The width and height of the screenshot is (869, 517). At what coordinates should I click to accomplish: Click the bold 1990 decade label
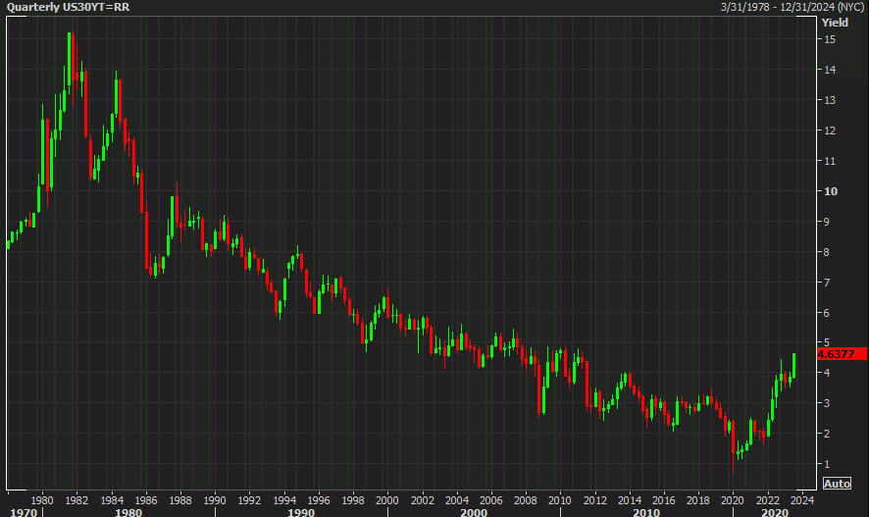pyautogui.click(x=301, y=512)
